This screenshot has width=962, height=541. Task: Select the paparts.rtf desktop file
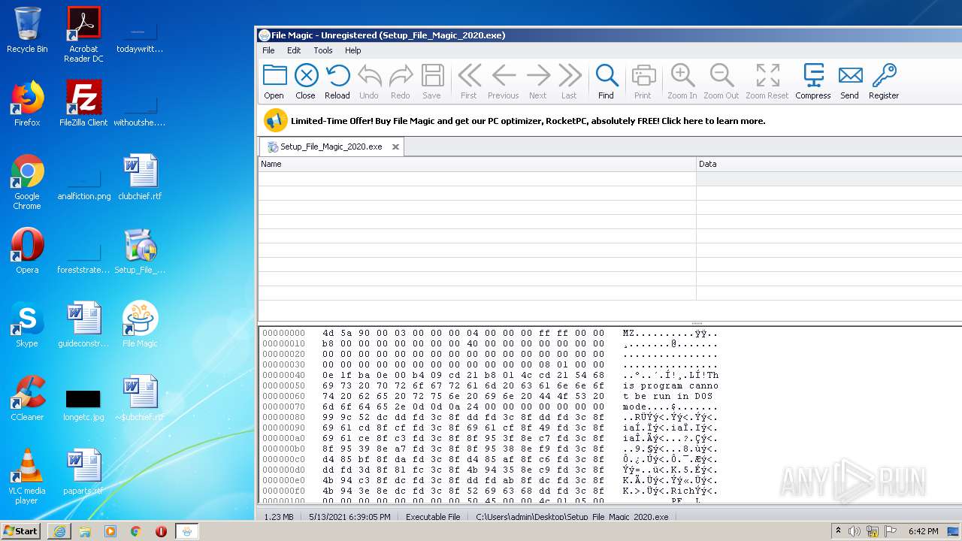tap(83, 472)
